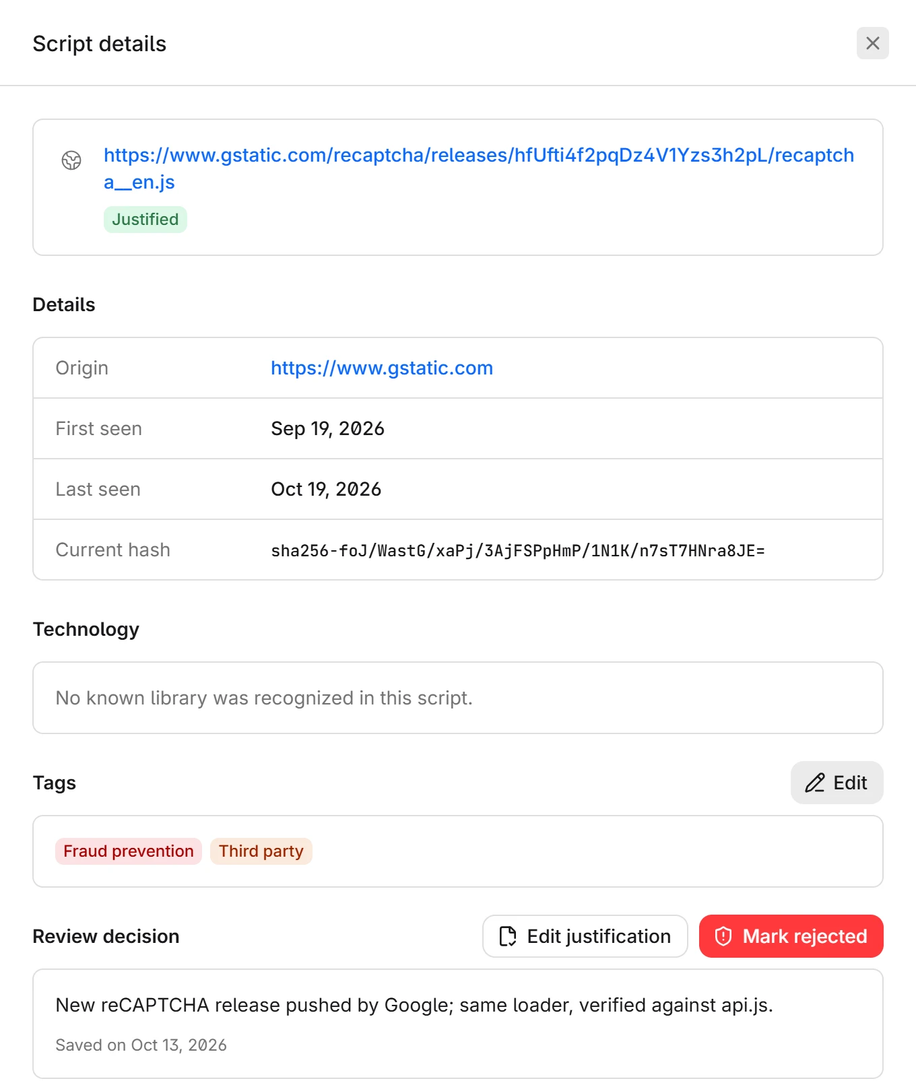Select the Fraud prevention tag
Image resolution: width=916 pixels, height=1083 pixels.
pos(129,851)
